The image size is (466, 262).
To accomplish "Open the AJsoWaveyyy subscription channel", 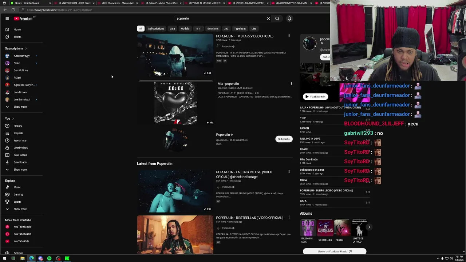I will click(22, 56).
